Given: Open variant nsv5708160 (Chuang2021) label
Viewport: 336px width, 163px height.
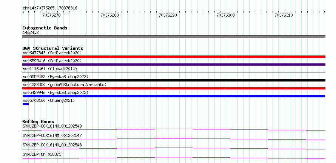Looking at the screenshot, I should point(49,100).
